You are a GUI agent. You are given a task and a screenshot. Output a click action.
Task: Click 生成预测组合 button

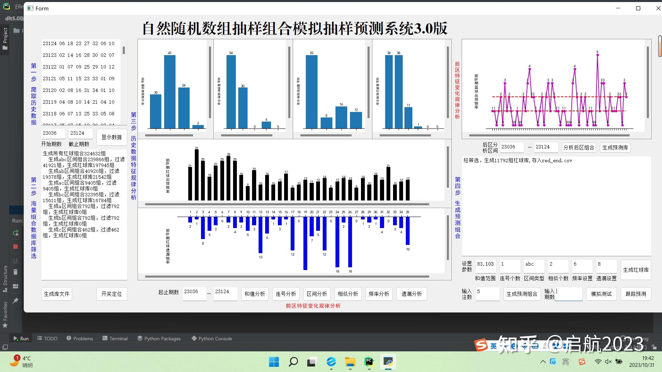(x=522, y=294)
